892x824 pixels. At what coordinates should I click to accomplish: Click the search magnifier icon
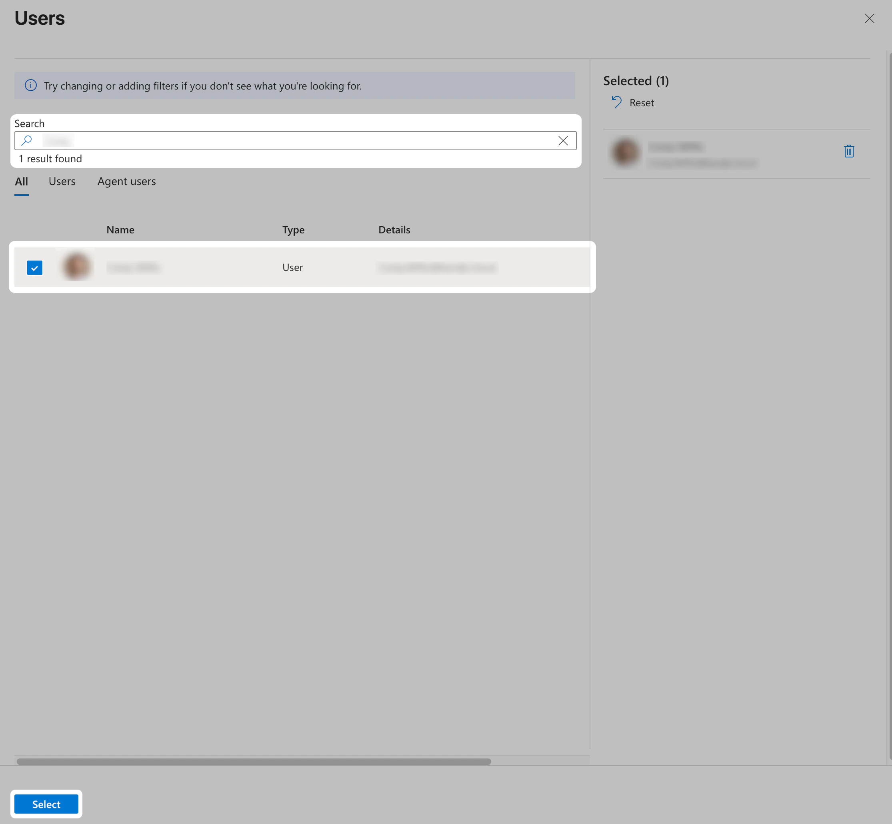(x=27, y=140)
